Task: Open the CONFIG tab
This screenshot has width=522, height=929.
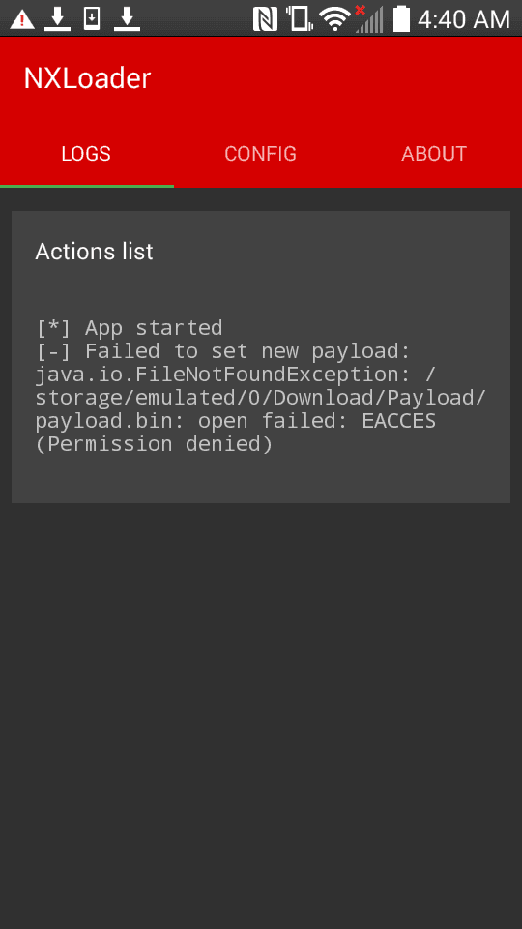Action: [260, 154]
